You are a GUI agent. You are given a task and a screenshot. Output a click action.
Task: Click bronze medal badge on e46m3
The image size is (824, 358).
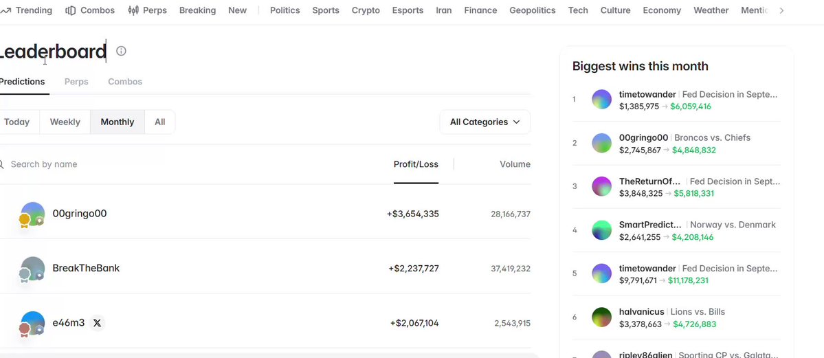[x=24, y=330]
